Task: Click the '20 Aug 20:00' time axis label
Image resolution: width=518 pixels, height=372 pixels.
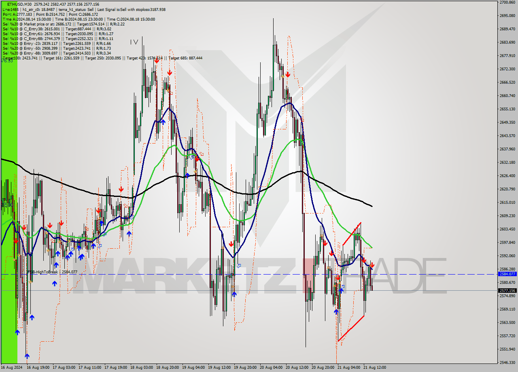Action: (323, 368)
